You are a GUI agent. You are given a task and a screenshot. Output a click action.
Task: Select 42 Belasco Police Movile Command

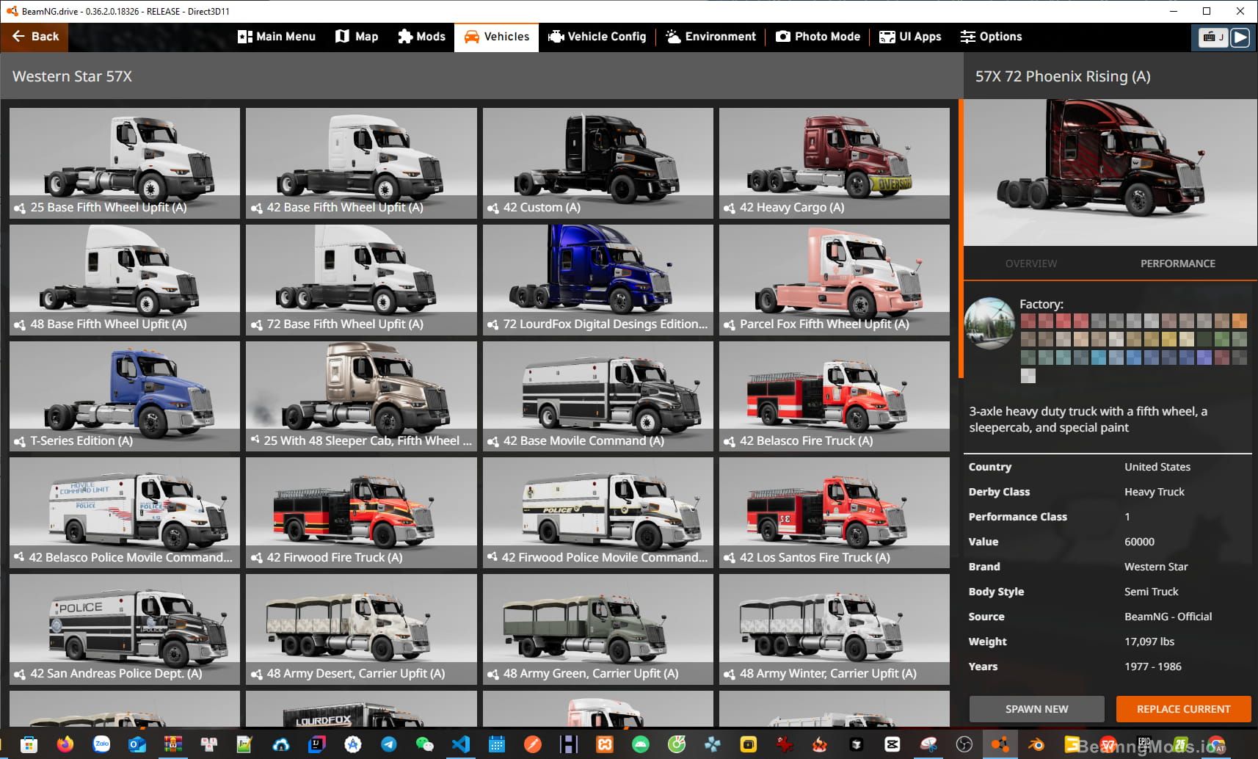tap(125, 512)
